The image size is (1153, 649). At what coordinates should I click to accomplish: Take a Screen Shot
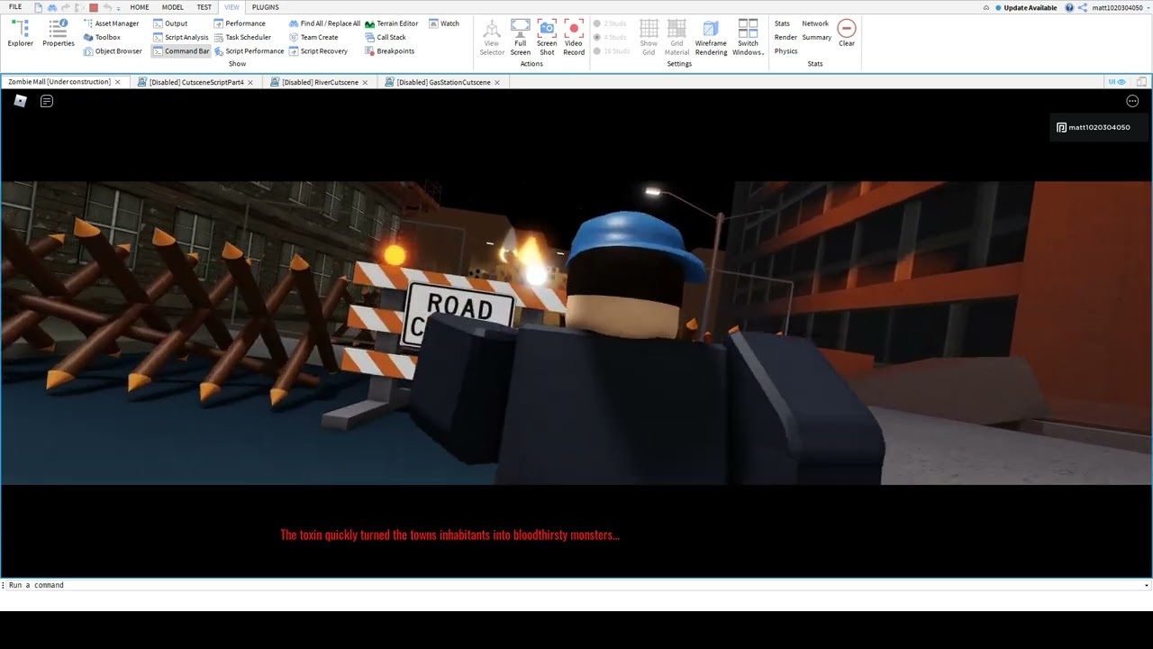coord(547,38)
